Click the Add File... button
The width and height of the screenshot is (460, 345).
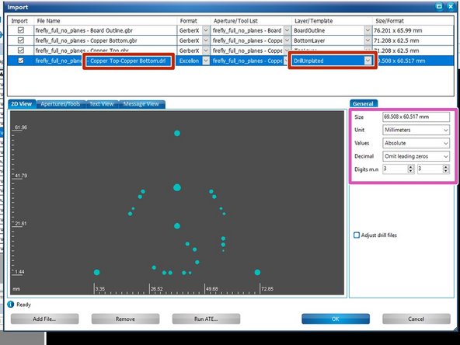44,319
